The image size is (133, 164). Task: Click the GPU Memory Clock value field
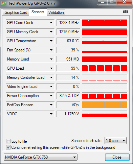click(x=68, y=32)
